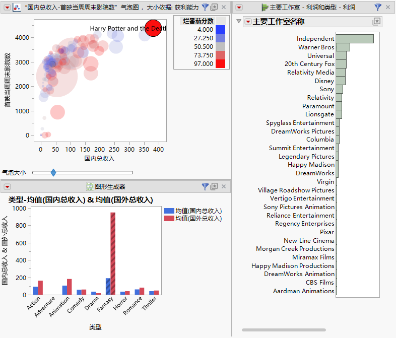Image resolution: width=396 pixels, height=338 pixels.
Task: Click the Universal studio label
Action: click(x=320, y=55)
